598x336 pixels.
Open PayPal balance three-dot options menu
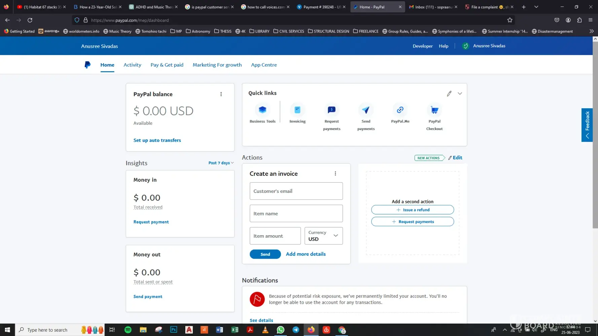pyautogui.click(x=221, y=94)
